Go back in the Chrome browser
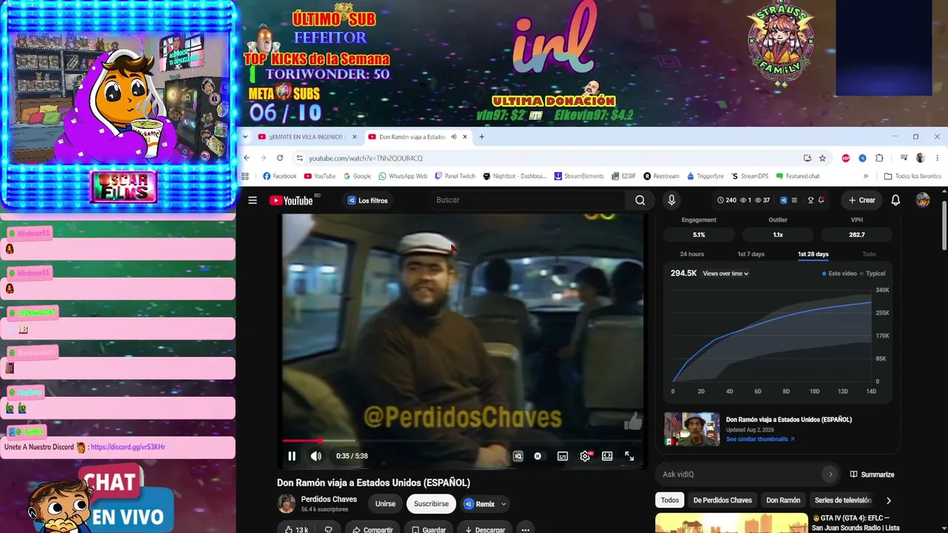948x533 pixels. pyautogui.click(x=247, y=158)
